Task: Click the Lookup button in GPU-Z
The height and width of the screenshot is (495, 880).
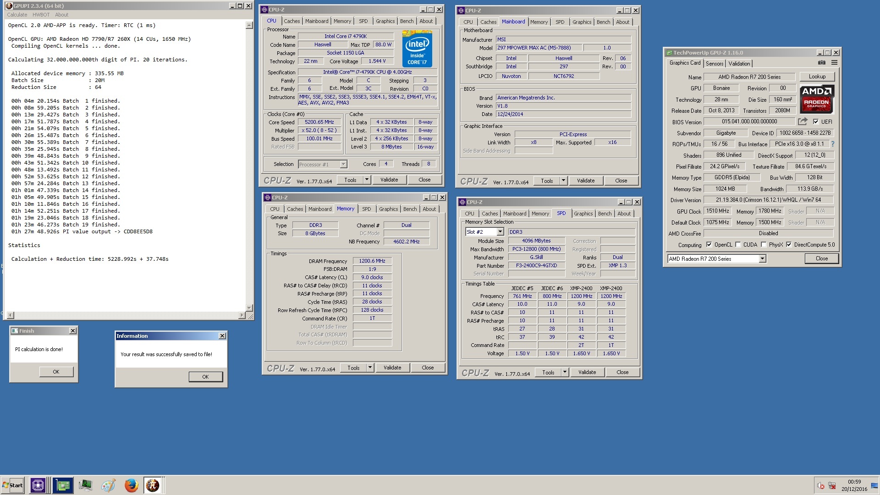Action: click(817, 77)
